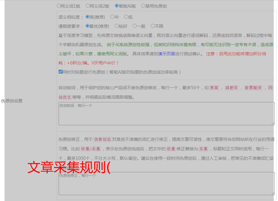278x201 pixels.
Task: Click the 燕窝 example keyword tag
Action: click(214, 88)
